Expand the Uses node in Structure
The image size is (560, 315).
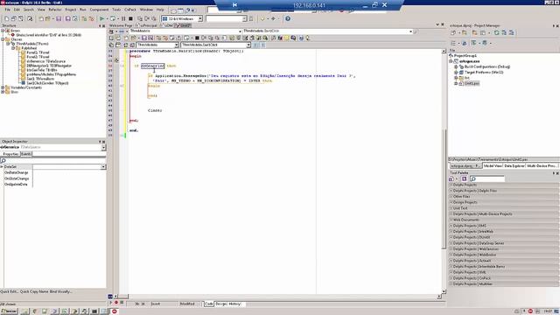[x=3, y=92]
